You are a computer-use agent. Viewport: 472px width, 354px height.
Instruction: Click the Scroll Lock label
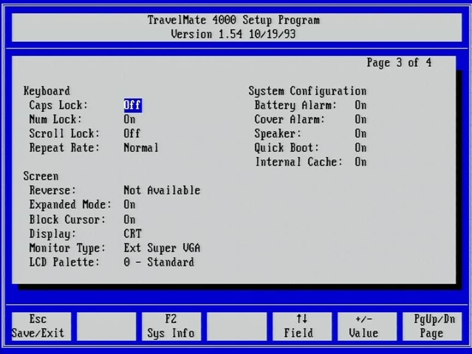coord(65,133)
